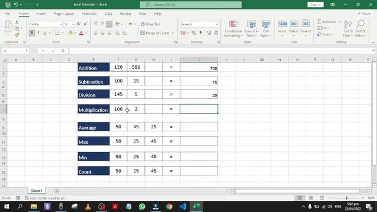Click the Find & Select magnifier icon
The height and width of the screenshot is (212, 377).
click(x=361, y=24)
